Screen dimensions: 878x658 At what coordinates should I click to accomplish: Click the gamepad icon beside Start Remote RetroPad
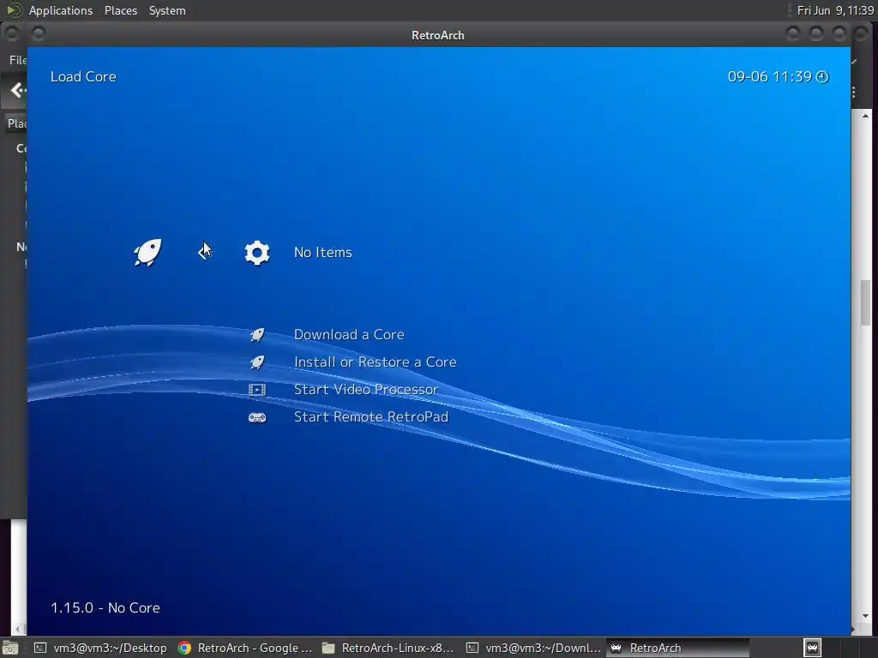click(257, 417)
